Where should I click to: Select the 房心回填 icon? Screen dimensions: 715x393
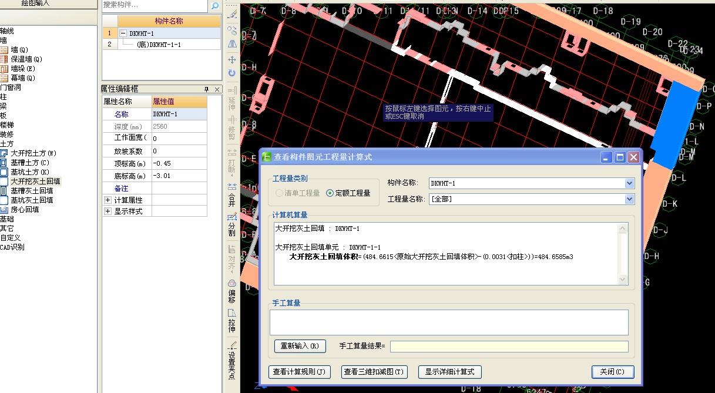pyautogui.click(x=5, y=210)
